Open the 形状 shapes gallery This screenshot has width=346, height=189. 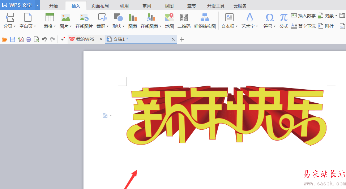pyautogui.click(x=118, y=17)
